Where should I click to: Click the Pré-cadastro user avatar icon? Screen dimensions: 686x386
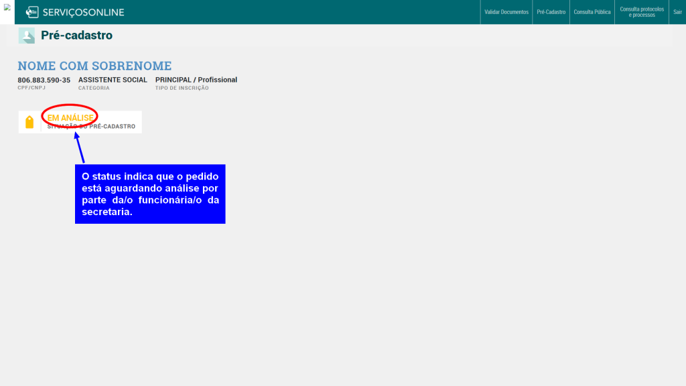[27, 36]
